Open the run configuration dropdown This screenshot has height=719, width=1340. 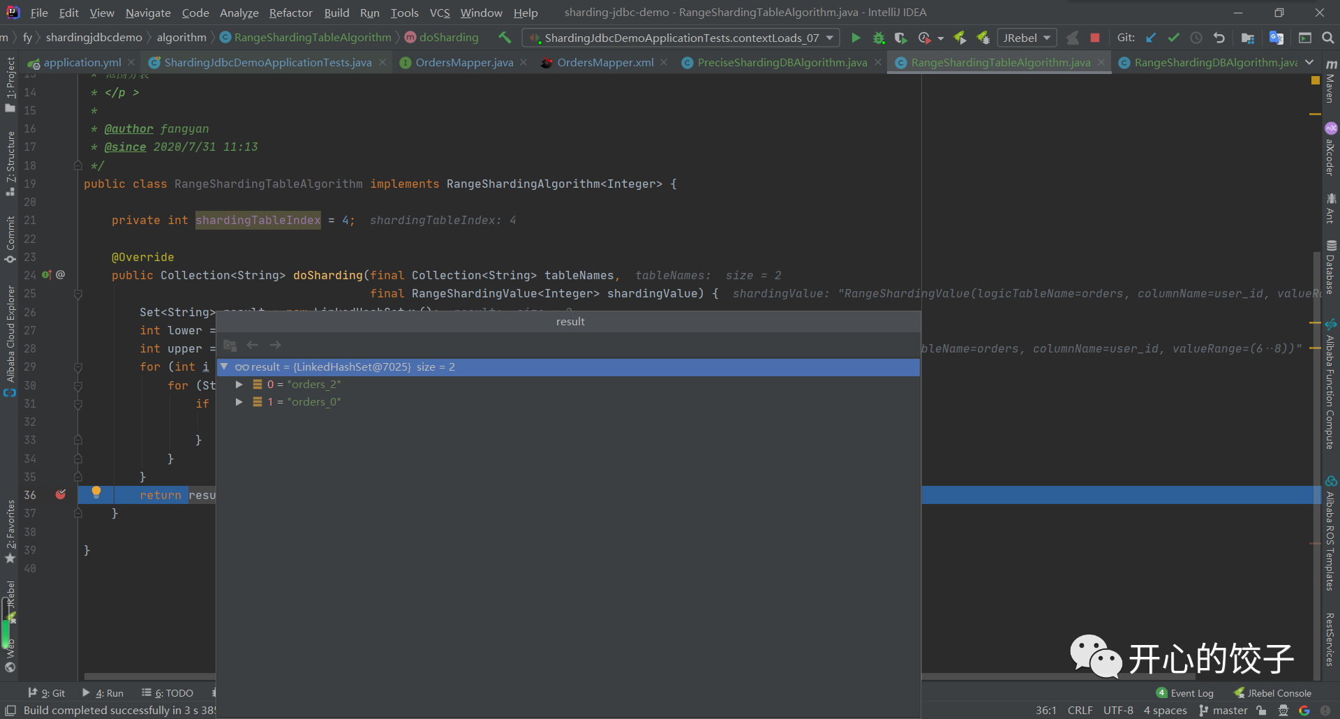click(x=681, y=38)
